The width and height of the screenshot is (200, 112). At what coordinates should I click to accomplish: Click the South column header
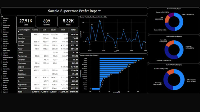coord(53,30)
